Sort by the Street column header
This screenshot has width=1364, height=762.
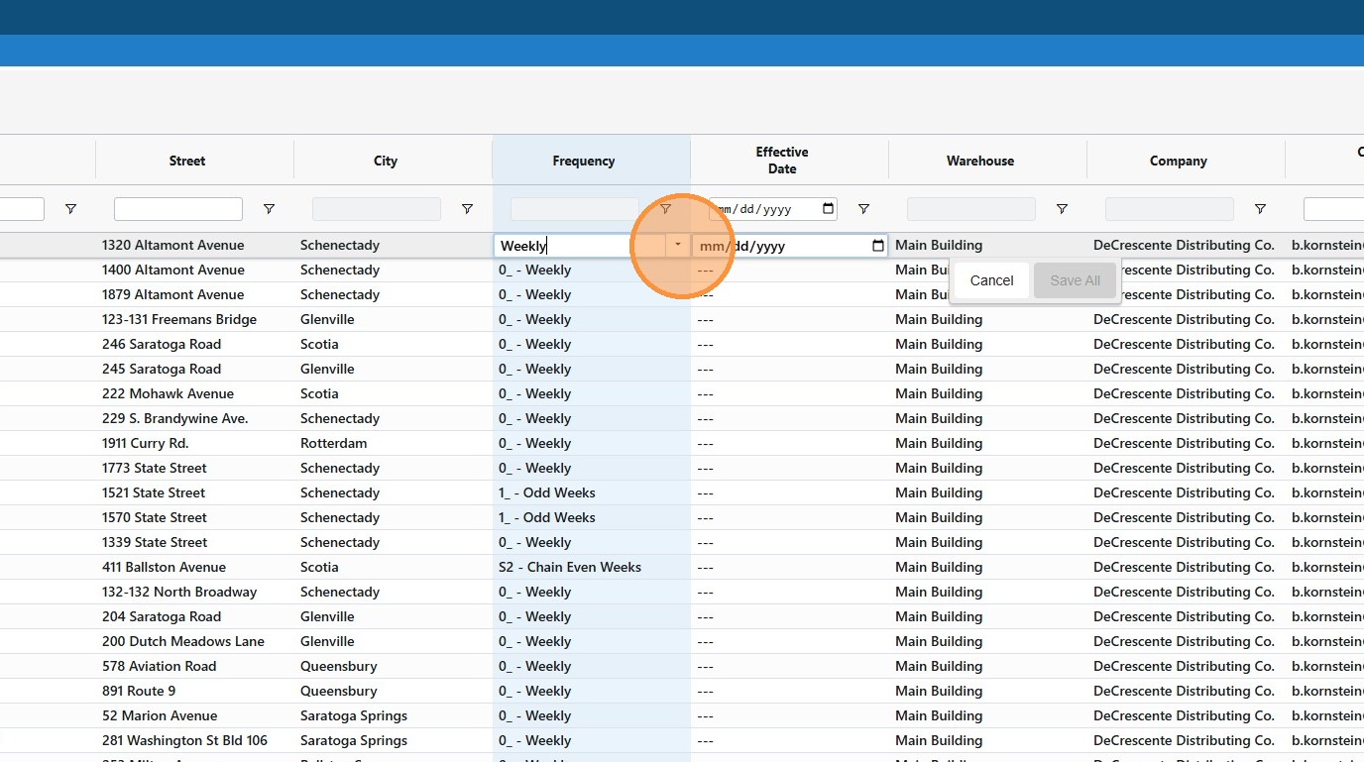point(187,161)
